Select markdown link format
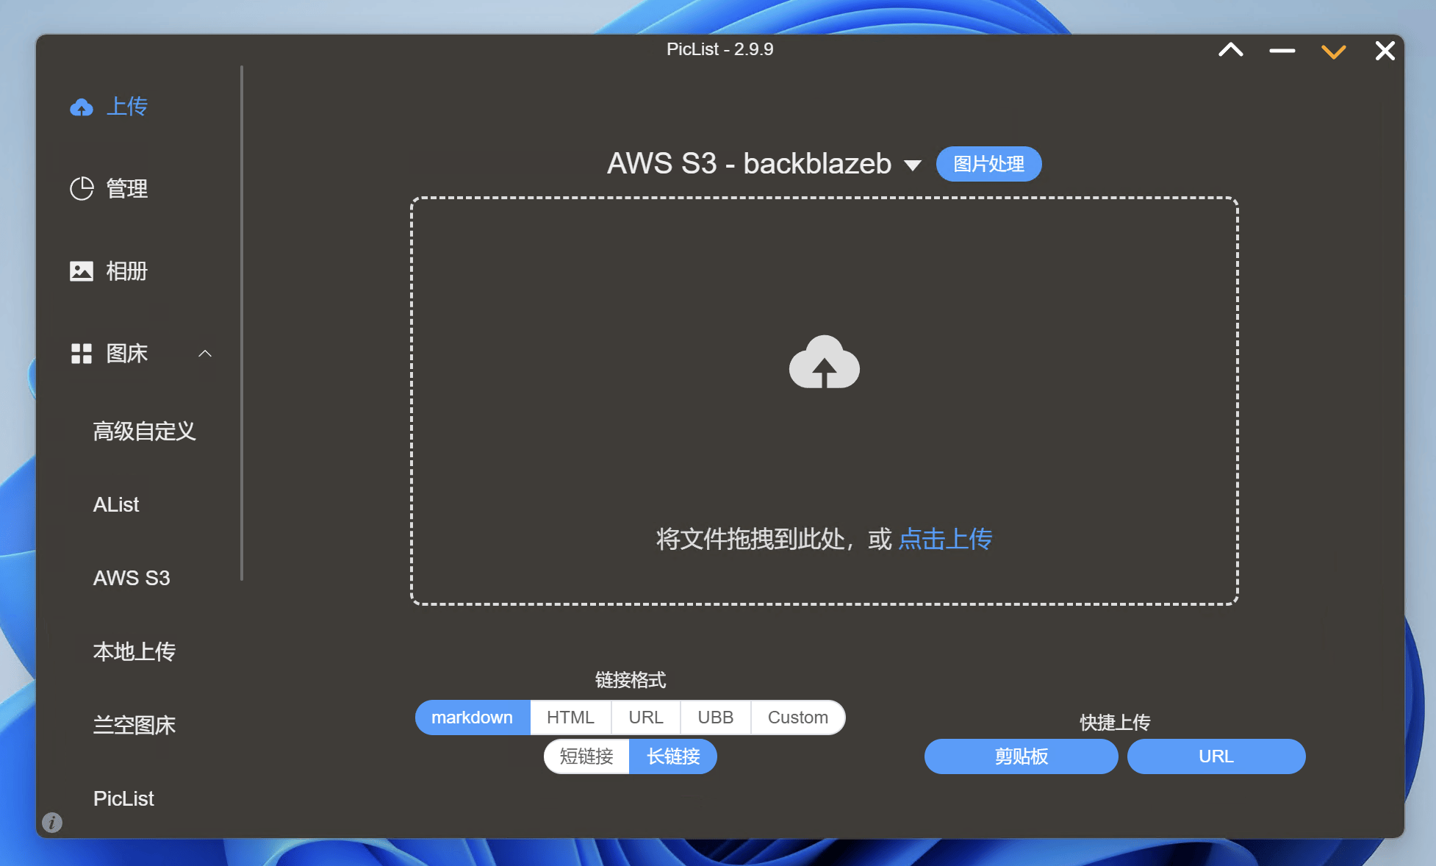 472,718
